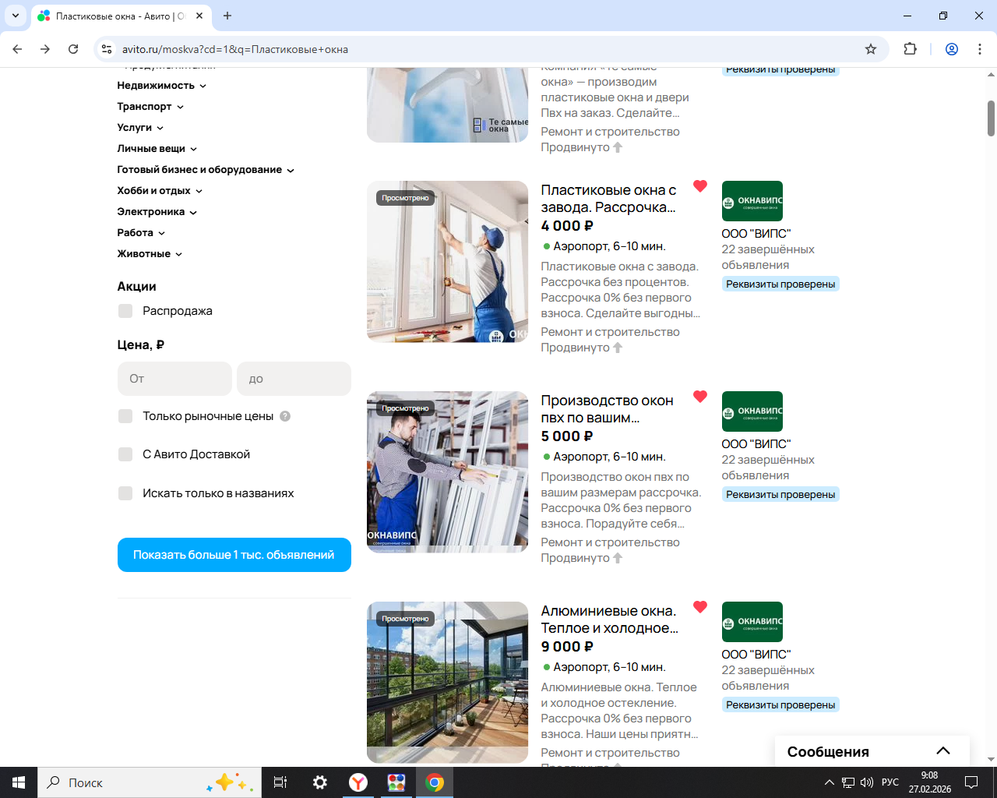Screen dimensions: 997x798
Task: Open the Те самые окна listing photo
Action: click(447, 105)
